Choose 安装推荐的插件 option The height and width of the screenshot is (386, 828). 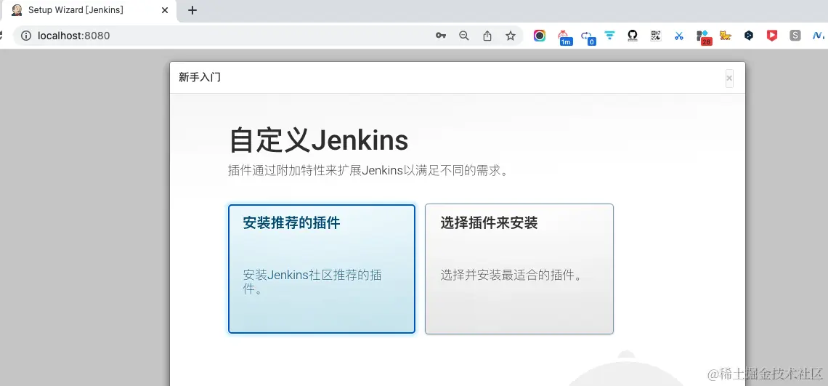point(322,269)
